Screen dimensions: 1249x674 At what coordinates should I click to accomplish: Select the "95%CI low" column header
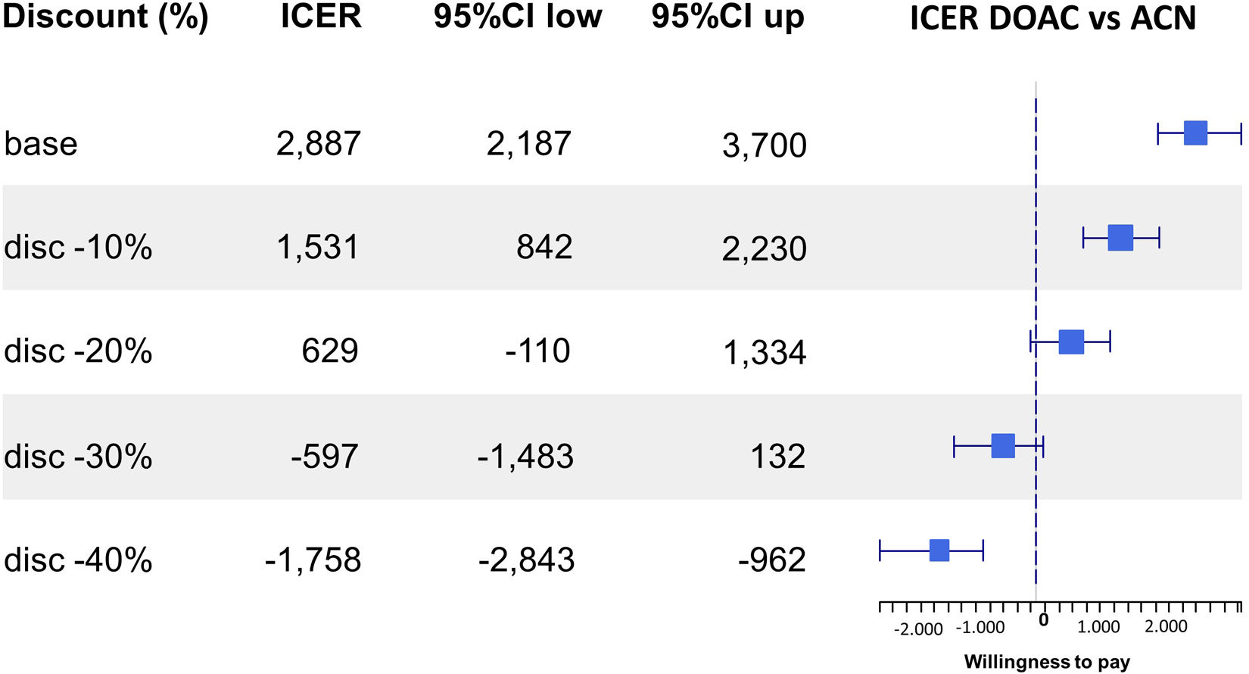518,17
